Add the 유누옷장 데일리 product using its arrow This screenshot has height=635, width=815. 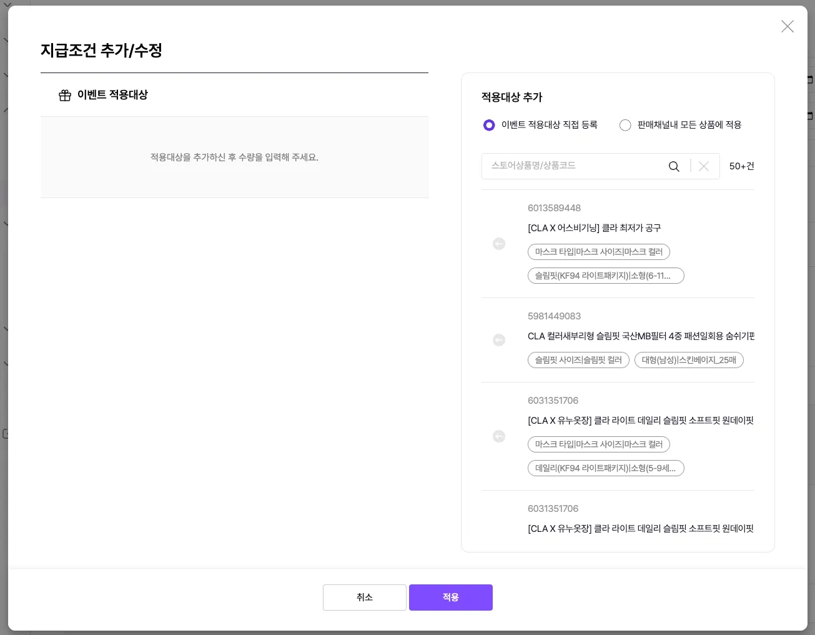[499, 436]
